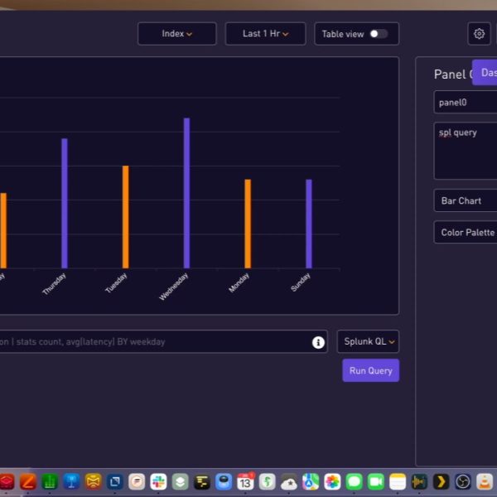
Task: Open the blue robot-face icon in the dock
Action: point(224,482)
